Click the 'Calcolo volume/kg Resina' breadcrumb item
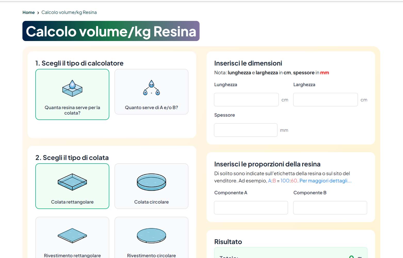This screenshot has width=403, height=258. (x=69, y=12)
